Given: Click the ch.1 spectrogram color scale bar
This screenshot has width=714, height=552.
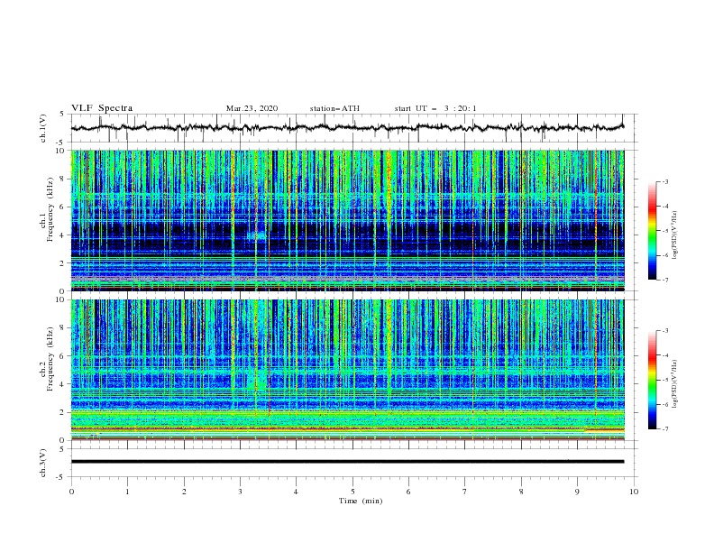Looking at the screenshot, I should [653, 230].
